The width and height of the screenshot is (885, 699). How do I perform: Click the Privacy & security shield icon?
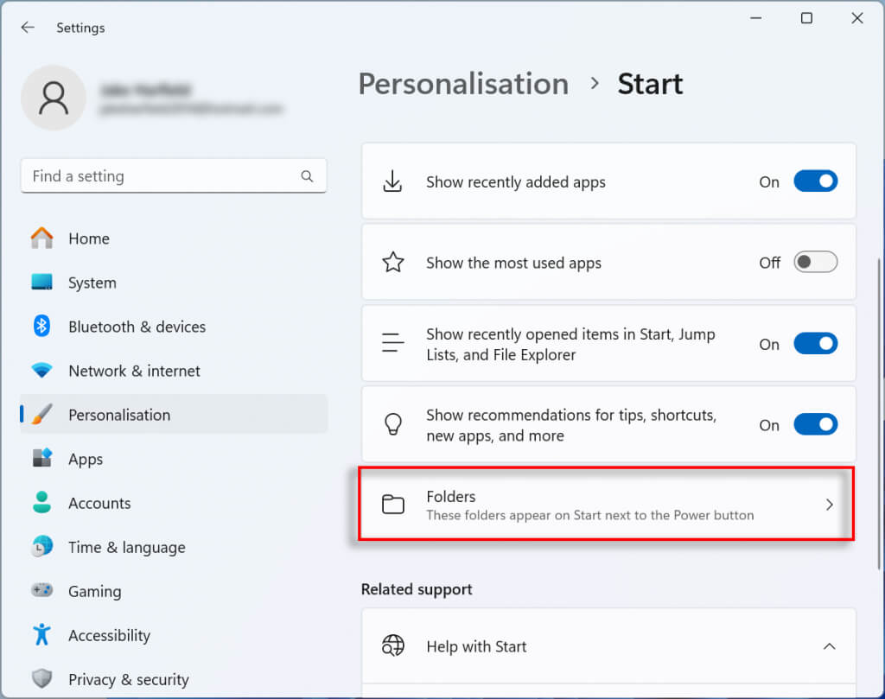click(41, 679)
